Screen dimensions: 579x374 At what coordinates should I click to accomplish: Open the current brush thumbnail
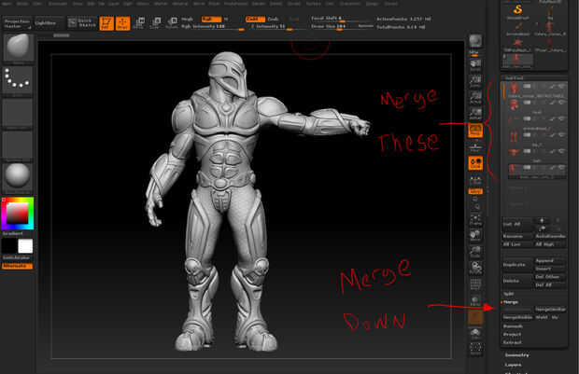19,48
